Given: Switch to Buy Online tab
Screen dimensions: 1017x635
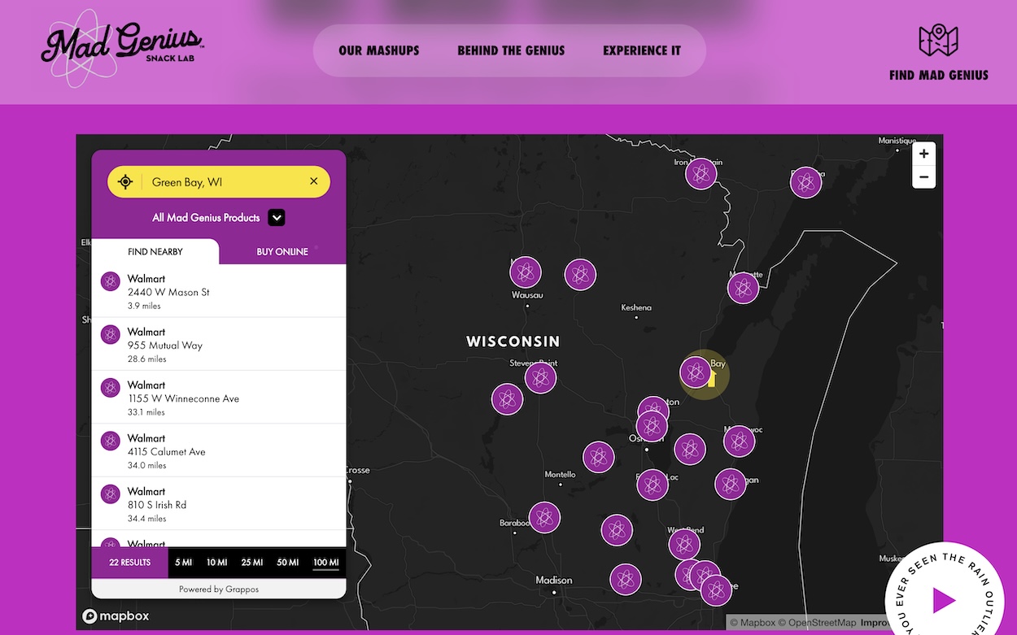Looking at the screenshot, I should pyautogui.click(x=282, y=252).
